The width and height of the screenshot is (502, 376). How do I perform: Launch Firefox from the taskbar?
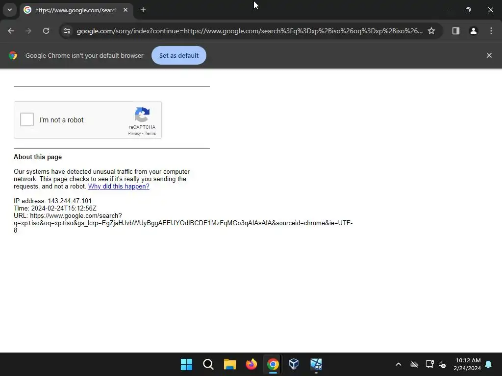click(251, 364)
